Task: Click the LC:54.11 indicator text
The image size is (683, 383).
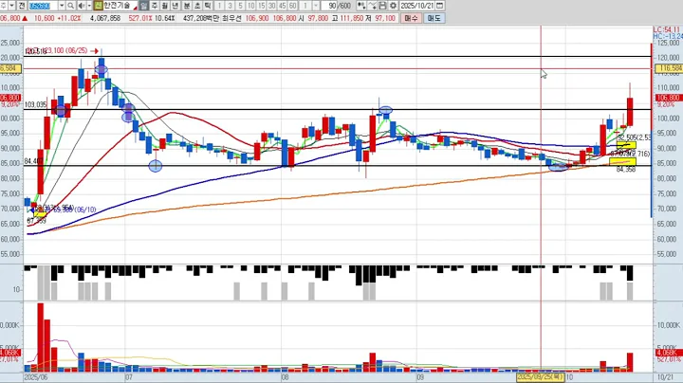Action: tap(667, 29)
